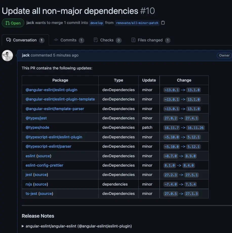Click the 8.1.0 -> 8.4.0 version change

coord(179,165)
